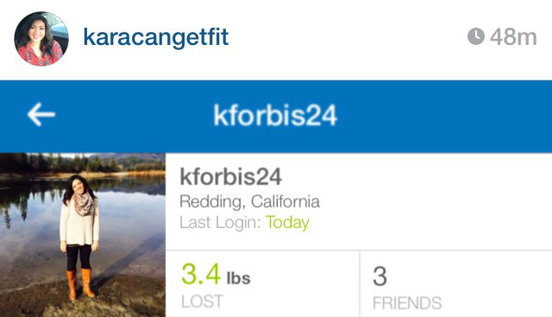Click the Last Login label

[220, 223]
